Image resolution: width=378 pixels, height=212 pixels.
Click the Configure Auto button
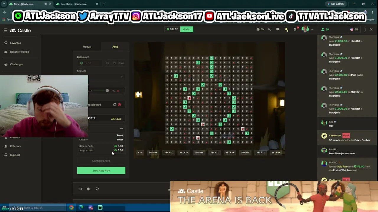101,161
